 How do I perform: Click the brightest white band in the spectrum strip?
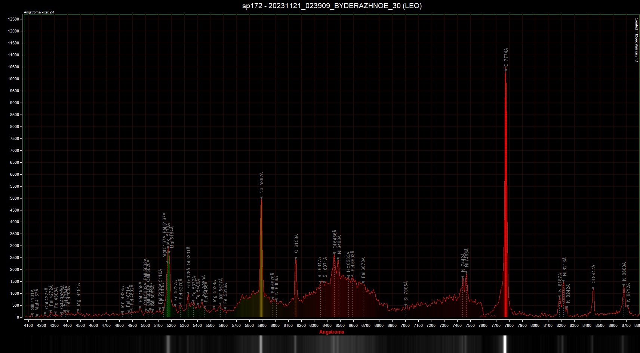tap(505, 344)
